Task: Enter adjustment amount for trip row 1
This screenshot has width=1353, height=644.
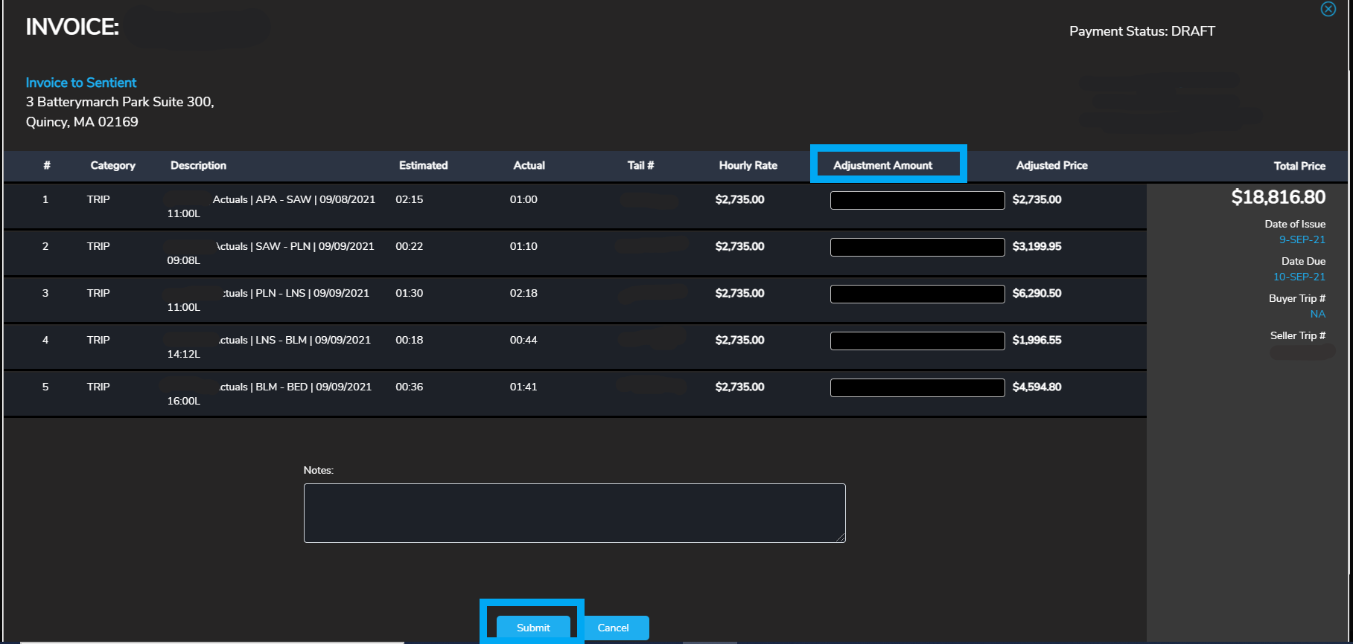Action: (917, 200)
